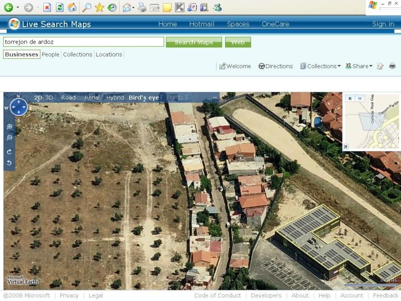Collapse the map style bar chevrons
This screenshot has height=301, width=401.
215,98
